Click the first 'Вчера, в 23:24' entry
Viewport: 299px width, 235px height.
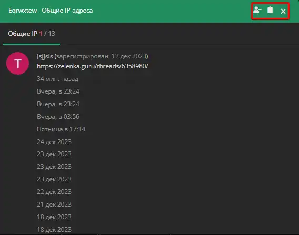point(58,91)
